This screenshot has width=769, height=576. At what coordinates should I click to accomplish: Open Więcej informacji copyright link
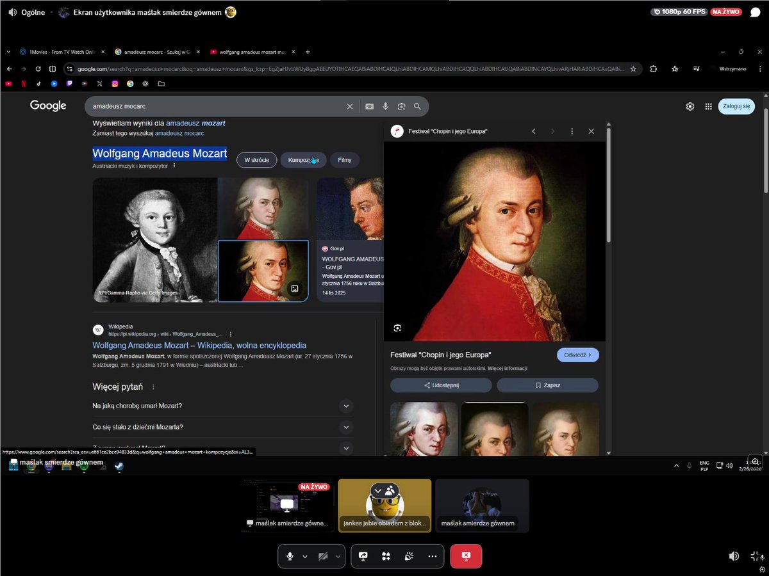[x=507, y=369]
